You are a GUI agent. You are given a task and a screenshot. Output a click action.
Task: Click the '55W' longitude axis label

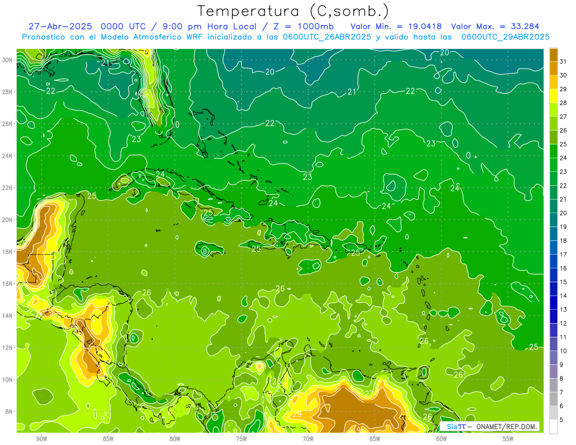pyautogui.click(x=508, y=439)
